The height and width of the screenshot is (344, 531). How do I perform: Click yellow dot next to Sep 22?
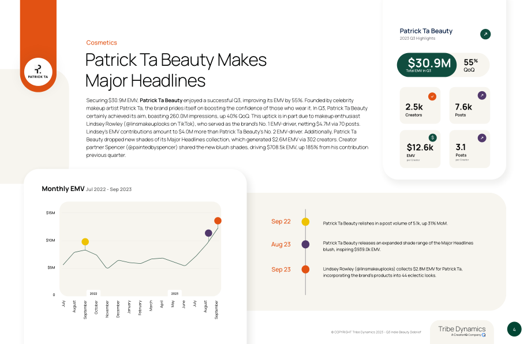pyautogui.click(x=305, y=222)
